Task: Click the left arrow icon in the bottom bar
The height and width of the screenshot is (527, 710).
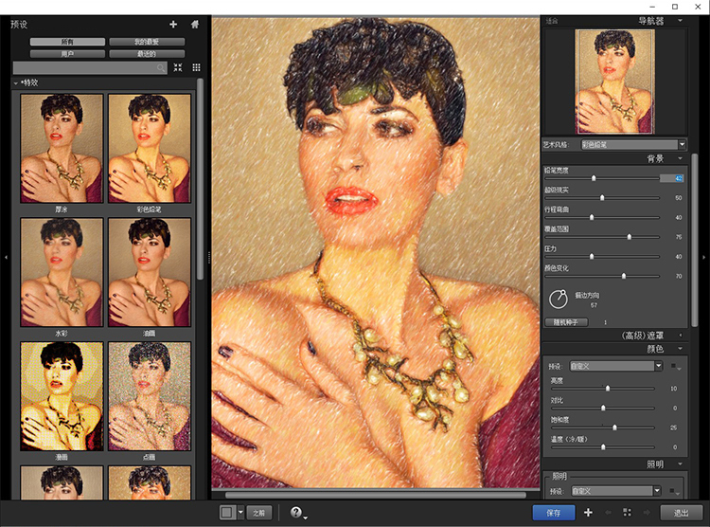Action: [608, 513]
